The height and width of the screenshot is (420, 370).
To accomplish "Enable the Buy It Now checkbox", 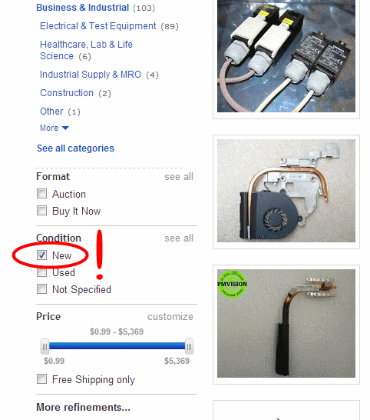I will tap(41, 210).
